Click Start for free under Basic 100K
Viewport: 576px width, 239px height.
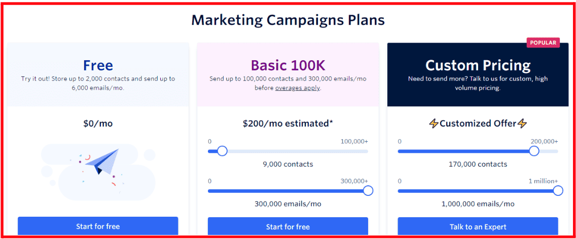288,226
